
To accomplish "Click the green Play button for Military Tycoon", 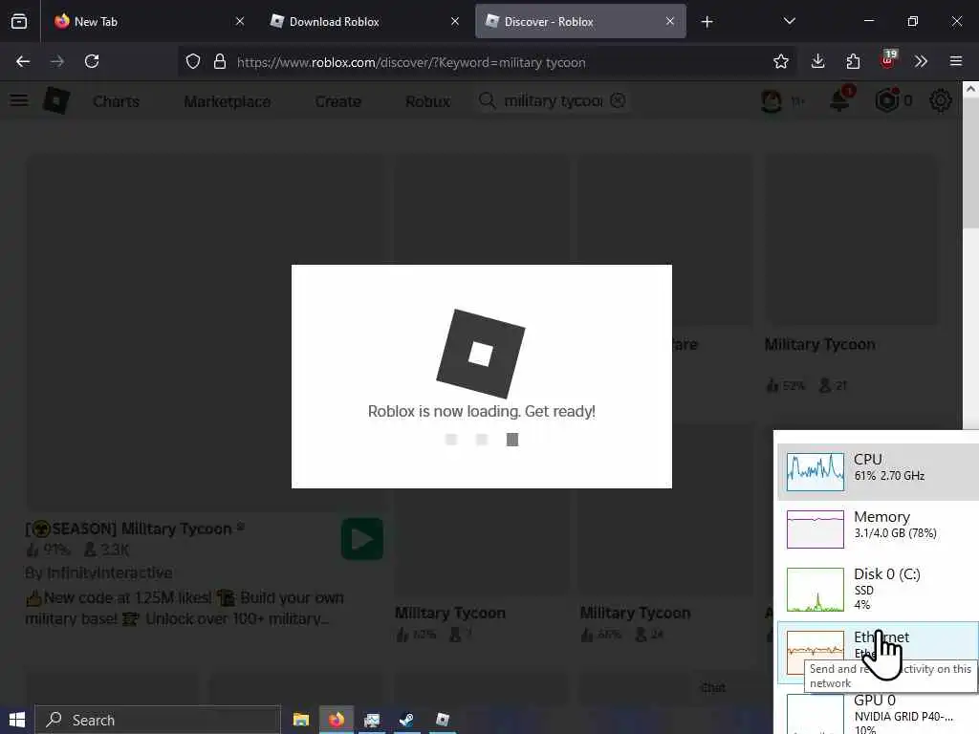I will point(362,539).
